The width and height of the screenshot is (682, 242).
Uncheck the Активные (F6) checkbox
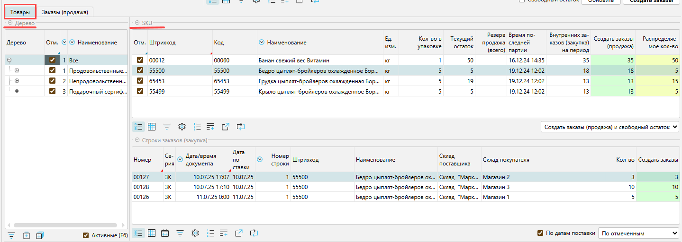pos(86,235)
